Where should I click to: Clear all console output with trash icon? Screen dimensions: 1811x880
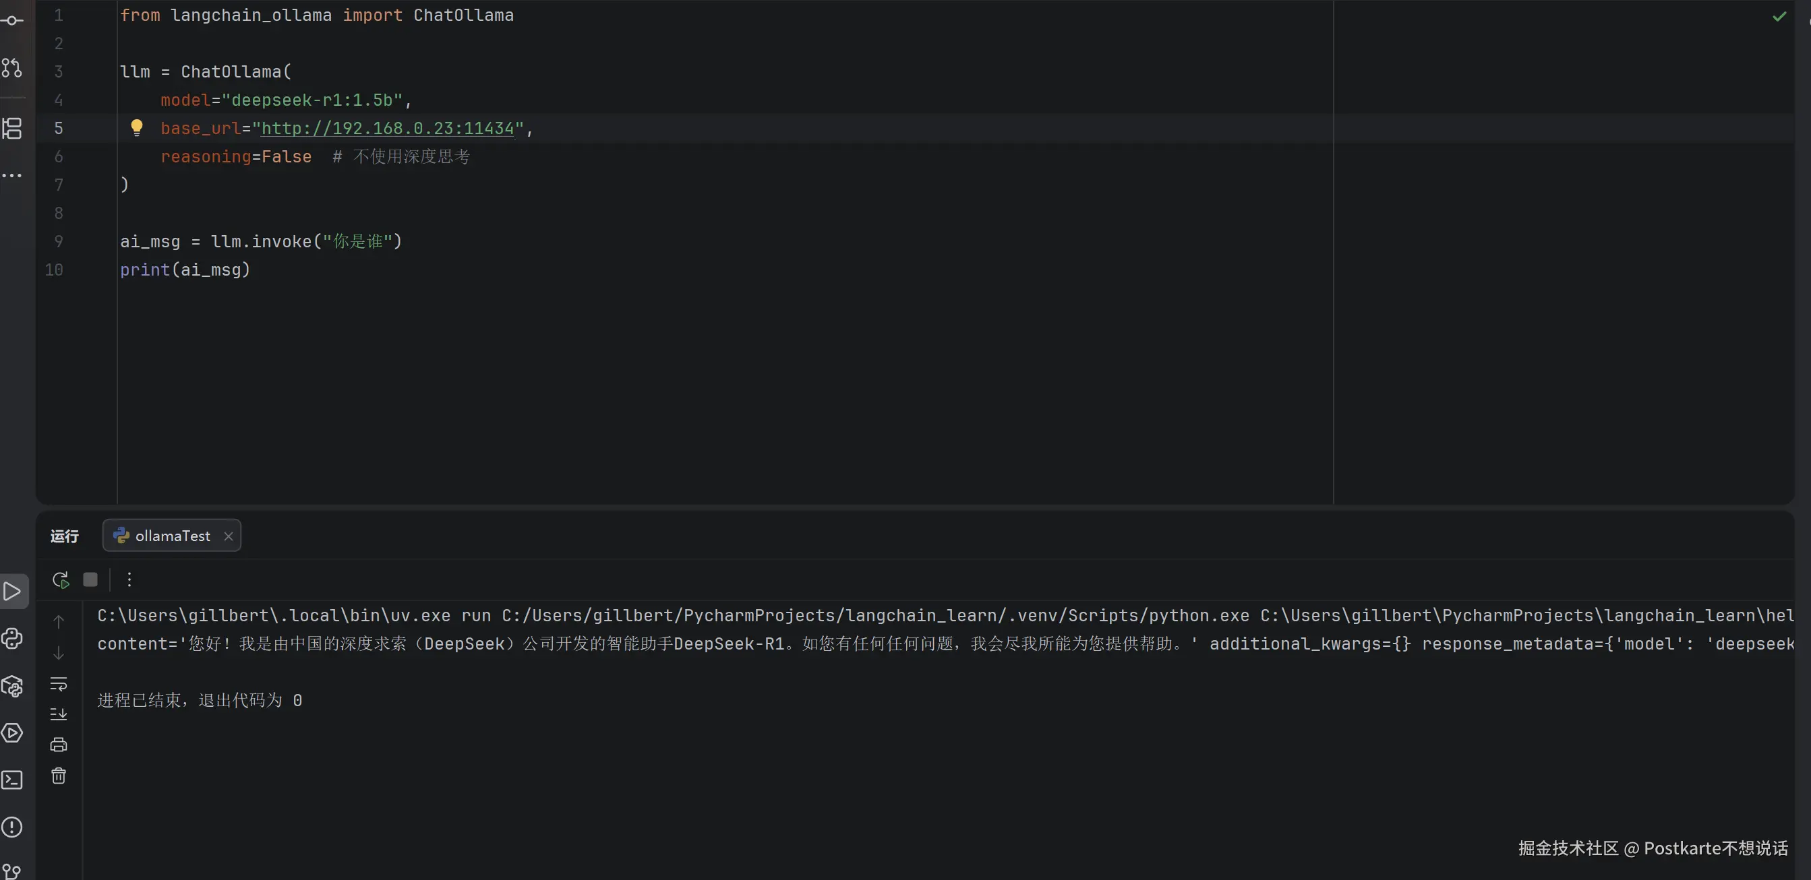(59, 776)
